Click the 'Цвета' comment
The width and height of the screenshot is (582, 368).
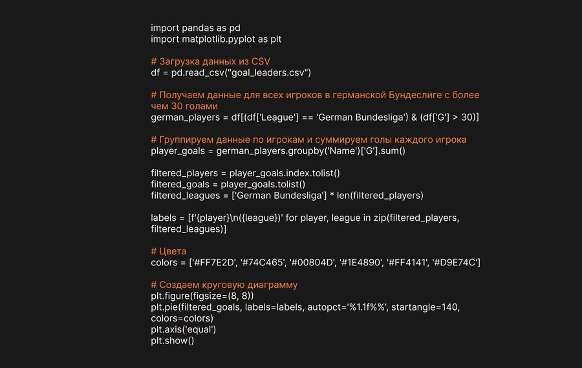tap(168, 251)
